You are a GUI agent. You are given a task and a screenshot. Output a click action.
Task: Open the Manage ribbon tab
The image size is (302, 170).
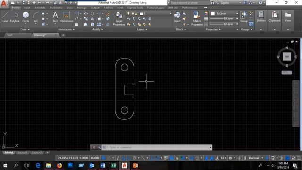[82, 8]
